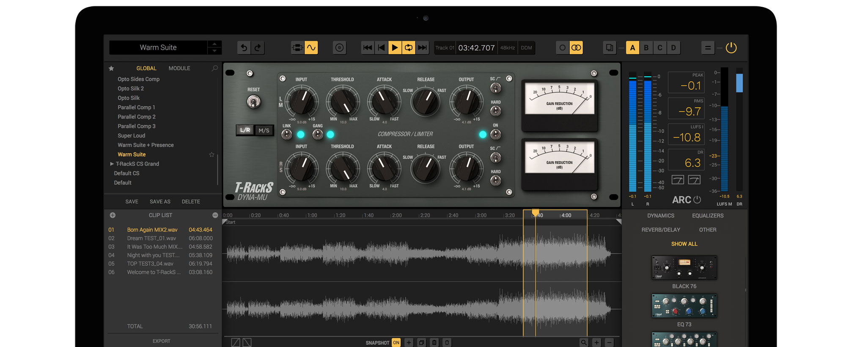Toggle the loop playback icon
The width and height of the screenshot is (846, 347).
(x=409, y=48)
